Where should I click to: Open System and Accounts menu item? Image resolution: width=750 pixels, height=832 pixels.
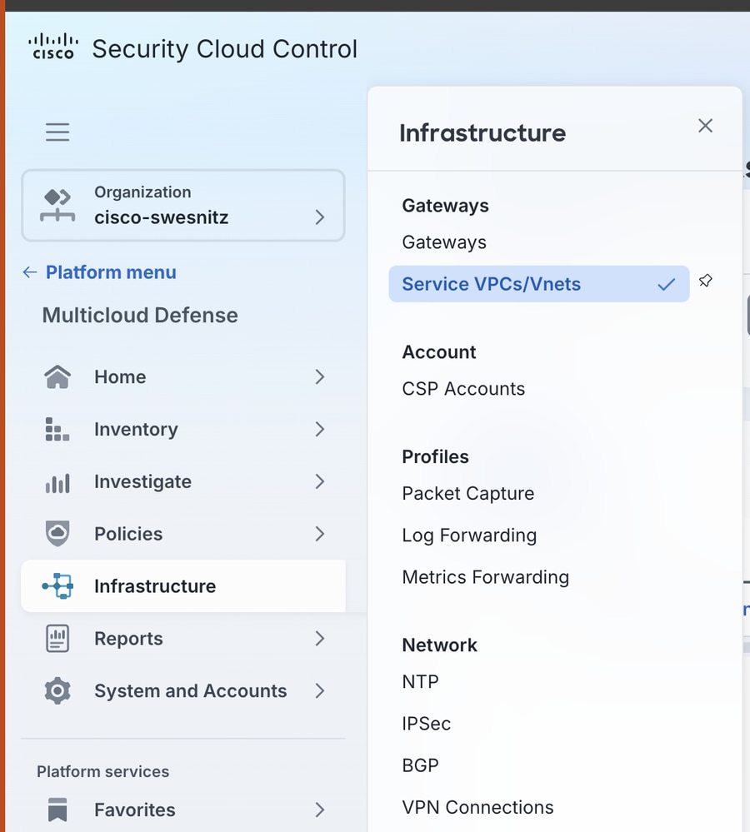pos(183,691)
